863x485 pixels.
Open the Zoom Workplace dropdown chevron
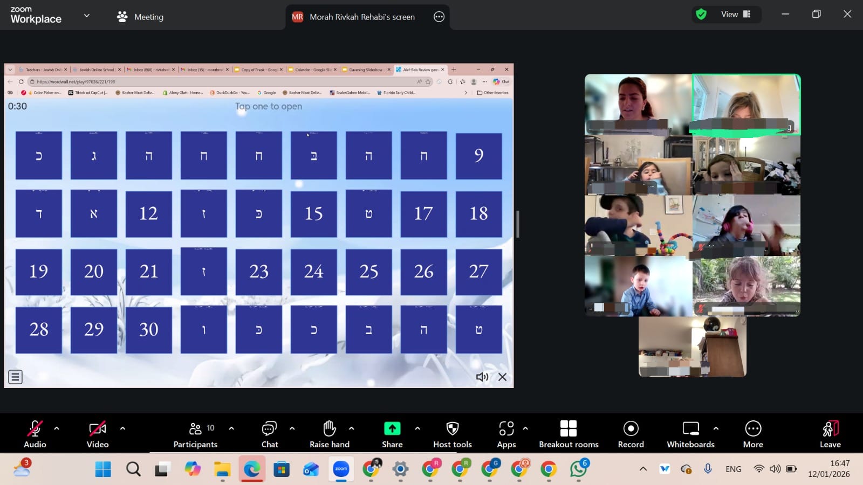pyautogui.click(x=86, y=16)
